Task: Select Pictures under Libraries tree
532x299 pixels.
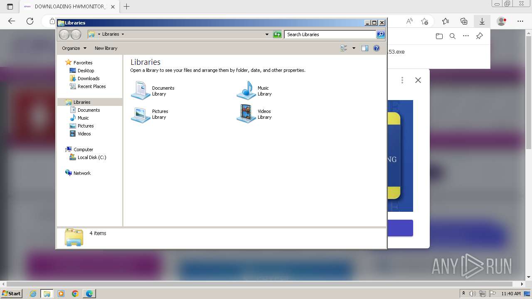Action: [85, 126]
